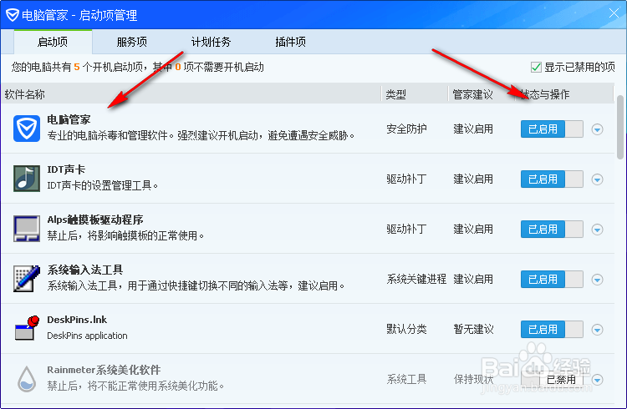This screenshot has height=409, width=627.
Task: Click the 系统关键进程 type cell
Action: [416, 279]
